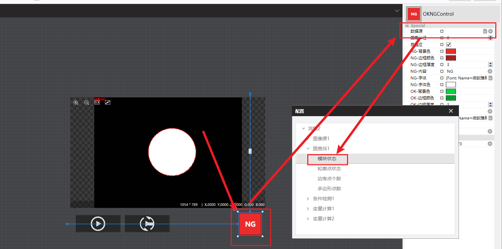Open the 数据源 data source browse icon

tap(485, 31)
